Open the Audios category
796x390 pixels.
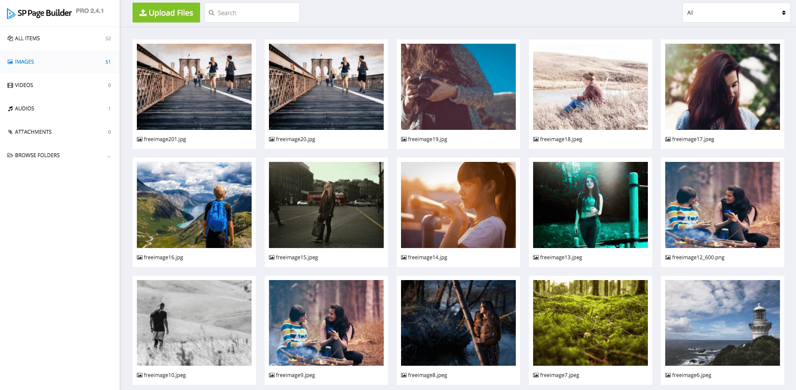point(59,109)
